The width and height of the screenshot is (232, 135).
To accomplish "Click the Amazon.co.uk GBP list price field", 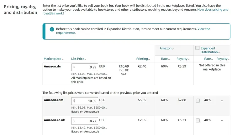I will click(x=85, y=121).
